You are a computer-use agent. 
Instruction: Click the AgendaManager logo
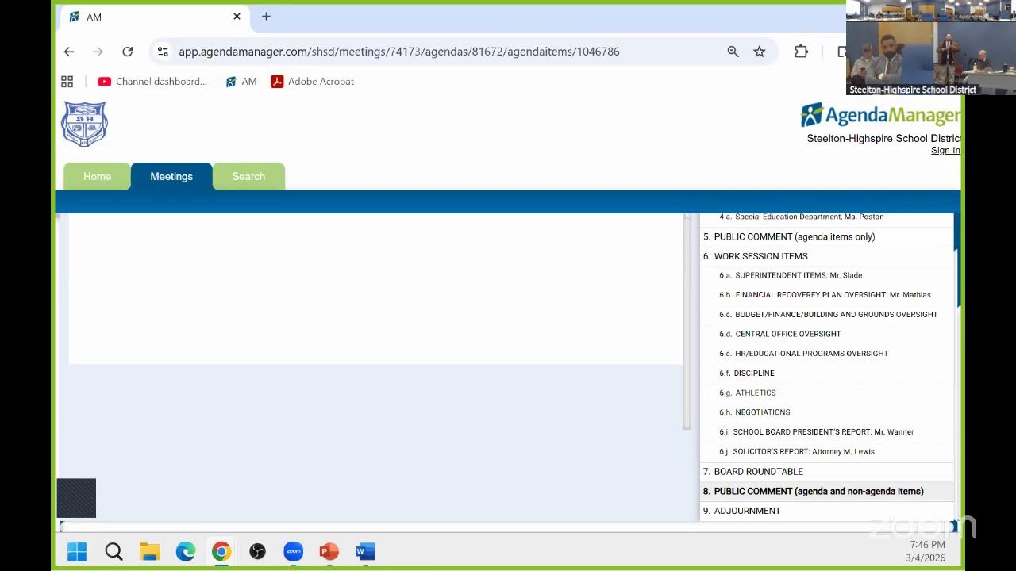coord(879,116)
